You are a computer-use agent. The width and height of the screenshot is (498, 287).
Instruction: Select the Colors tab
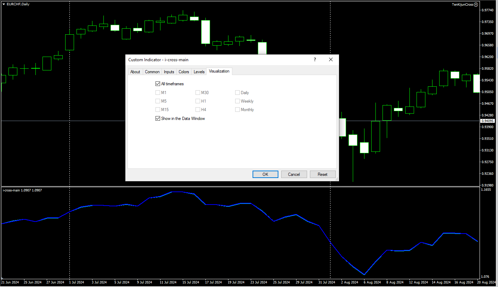[184, 72]
